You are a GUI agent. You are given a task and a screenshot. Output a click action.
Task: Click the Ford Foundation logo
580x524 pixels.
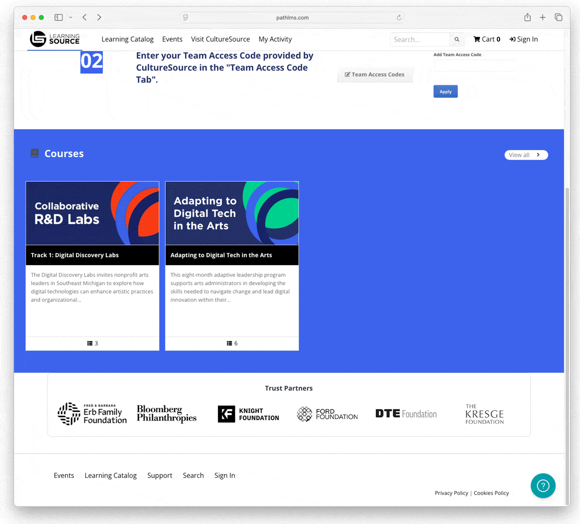tap(327, 414)
